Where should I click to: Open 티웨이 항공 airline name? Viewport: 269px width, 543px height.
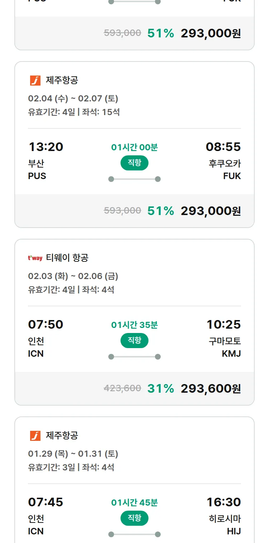(x=67, y=258)
